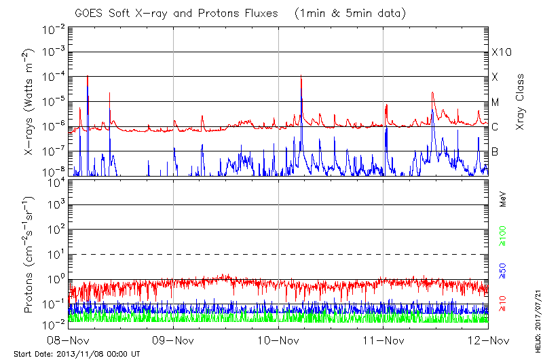The width and height of the screenshot is (543, 360).
Task: Click the C class label on right axis
Action: coord(495,127)
